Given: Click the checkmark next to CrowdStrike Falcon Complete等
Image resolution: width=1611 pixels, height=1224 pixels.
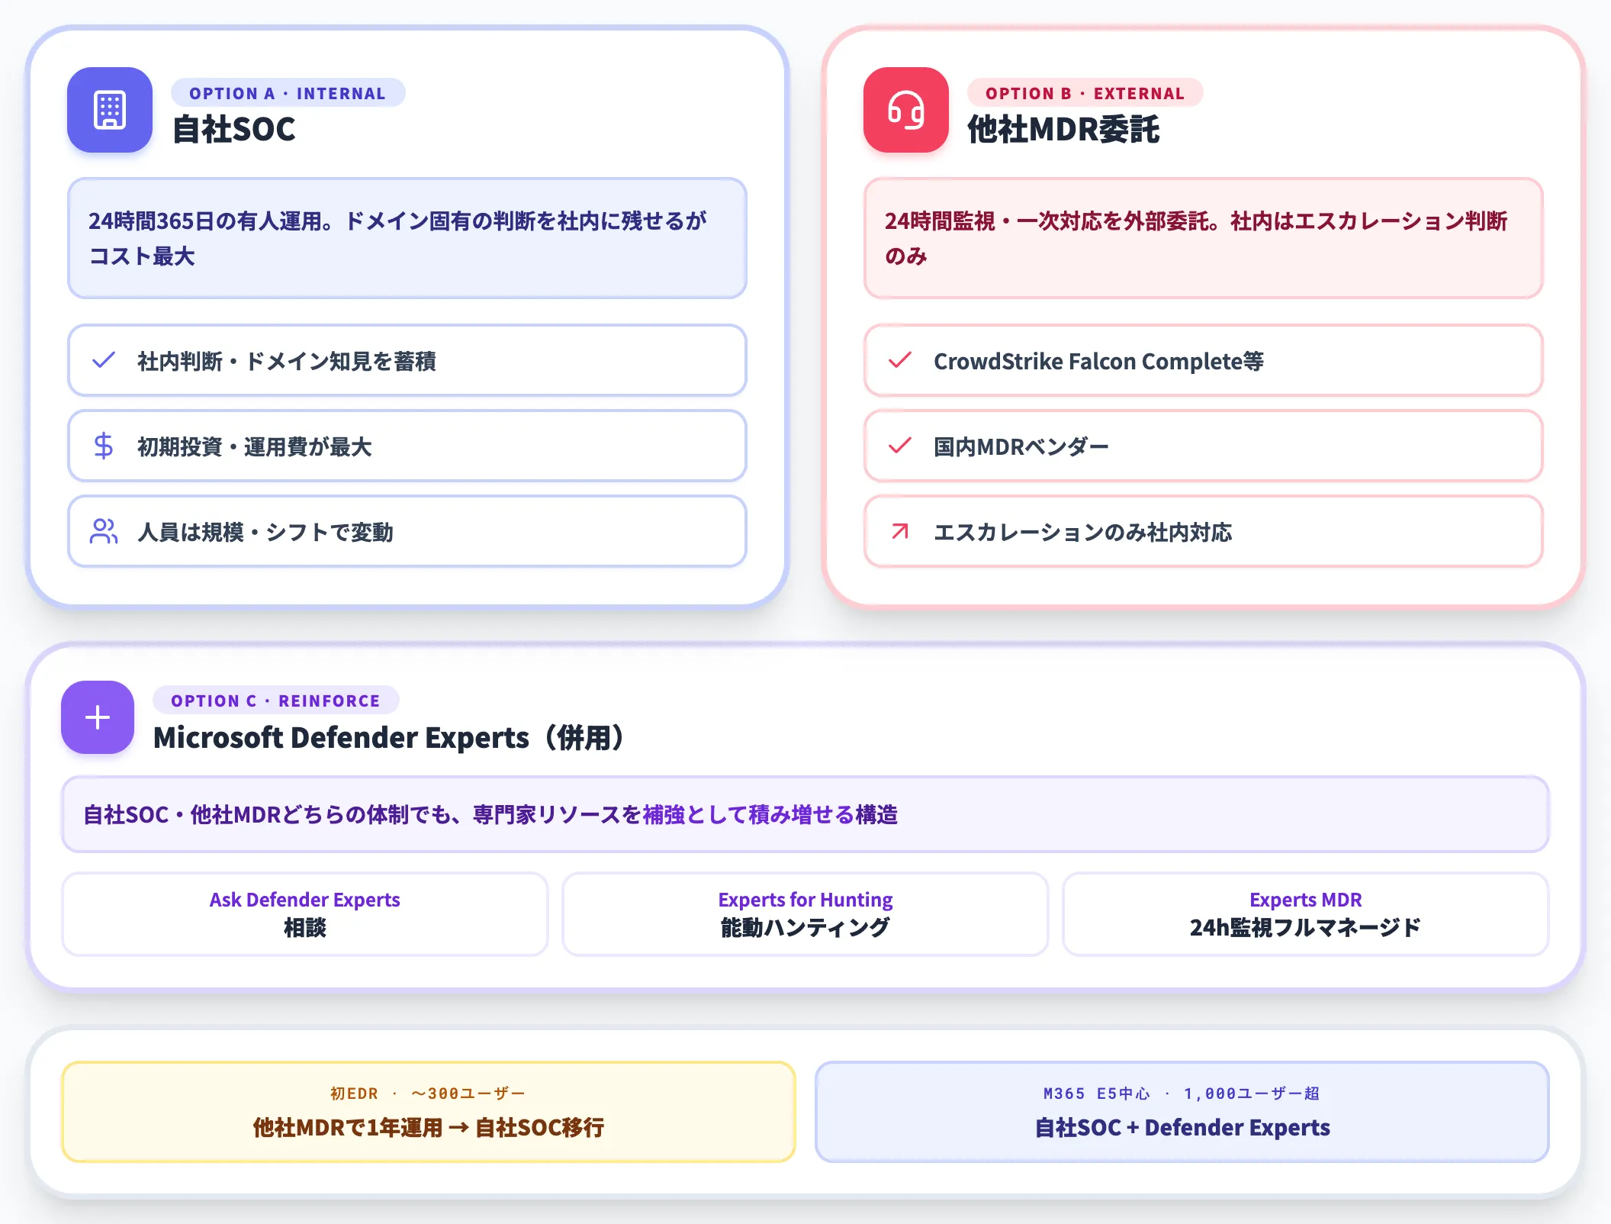Looking at the screenshot, I should 900,360.
